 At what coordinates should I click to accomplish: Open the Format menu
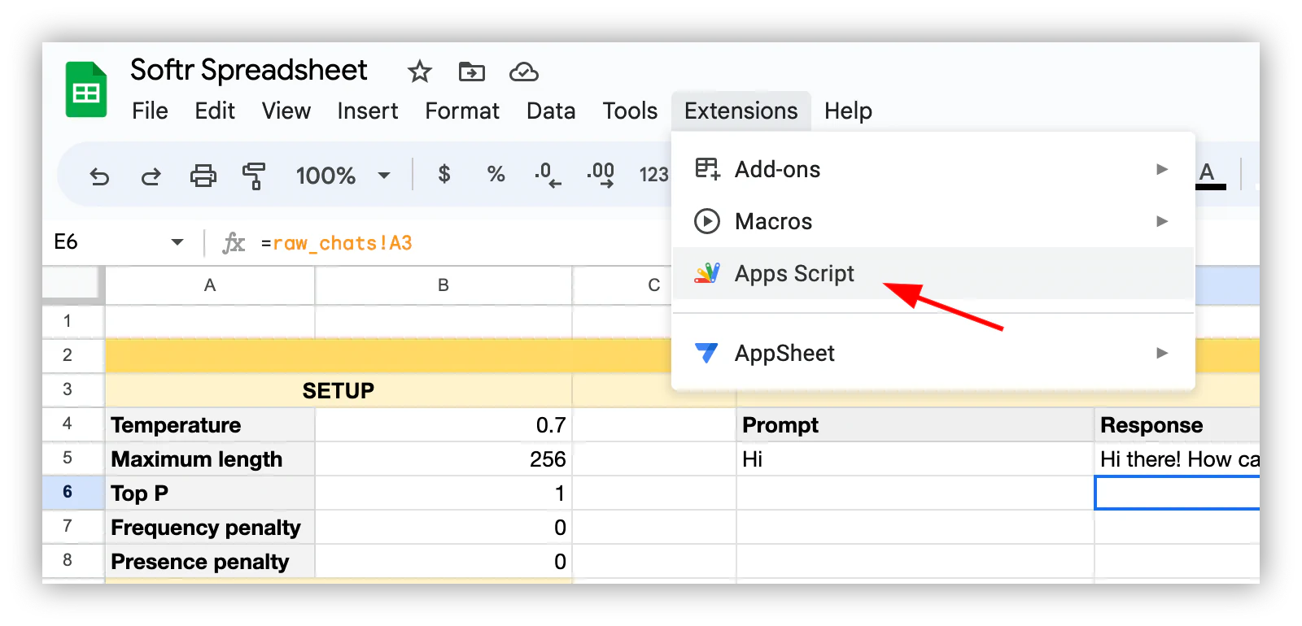pyautogui.click(x=462, y=111)
